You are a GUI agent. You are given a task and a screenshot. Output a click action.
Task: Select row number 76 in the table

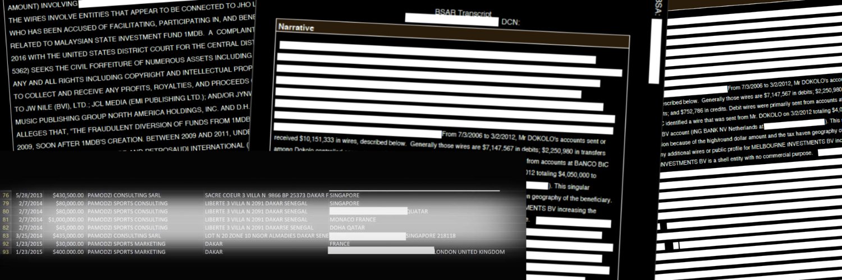6,195
